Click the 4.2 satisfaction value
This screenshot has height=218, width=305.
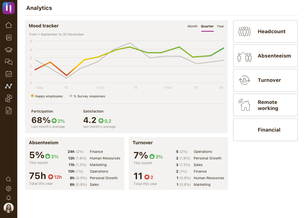point(90,120)
